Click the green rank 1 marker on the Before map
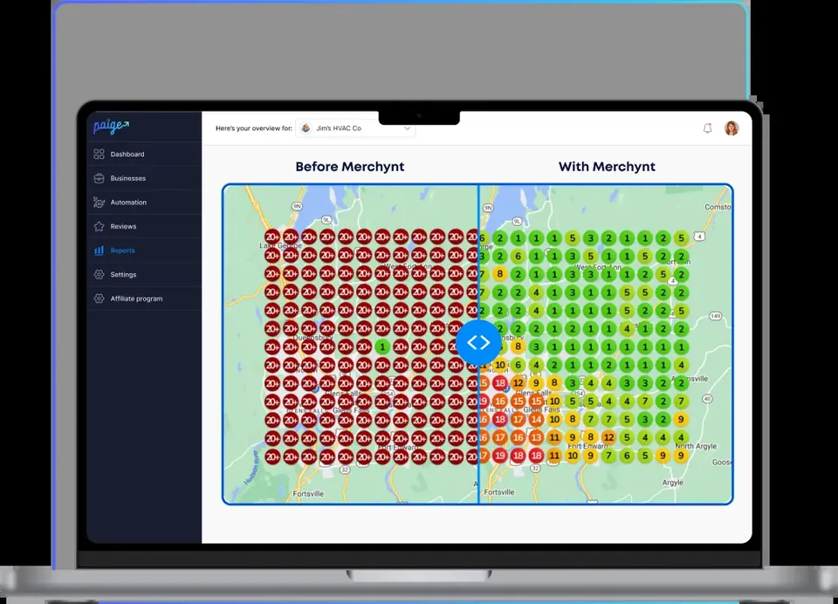This screenshot has width=838, height=604. point(382,347)
